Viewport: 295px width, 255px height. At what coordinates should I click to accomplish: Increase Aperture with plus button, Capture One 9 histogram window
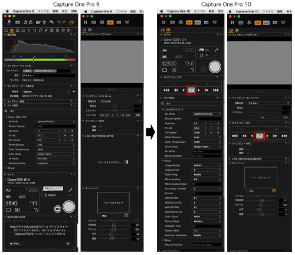tap(72, 131)
